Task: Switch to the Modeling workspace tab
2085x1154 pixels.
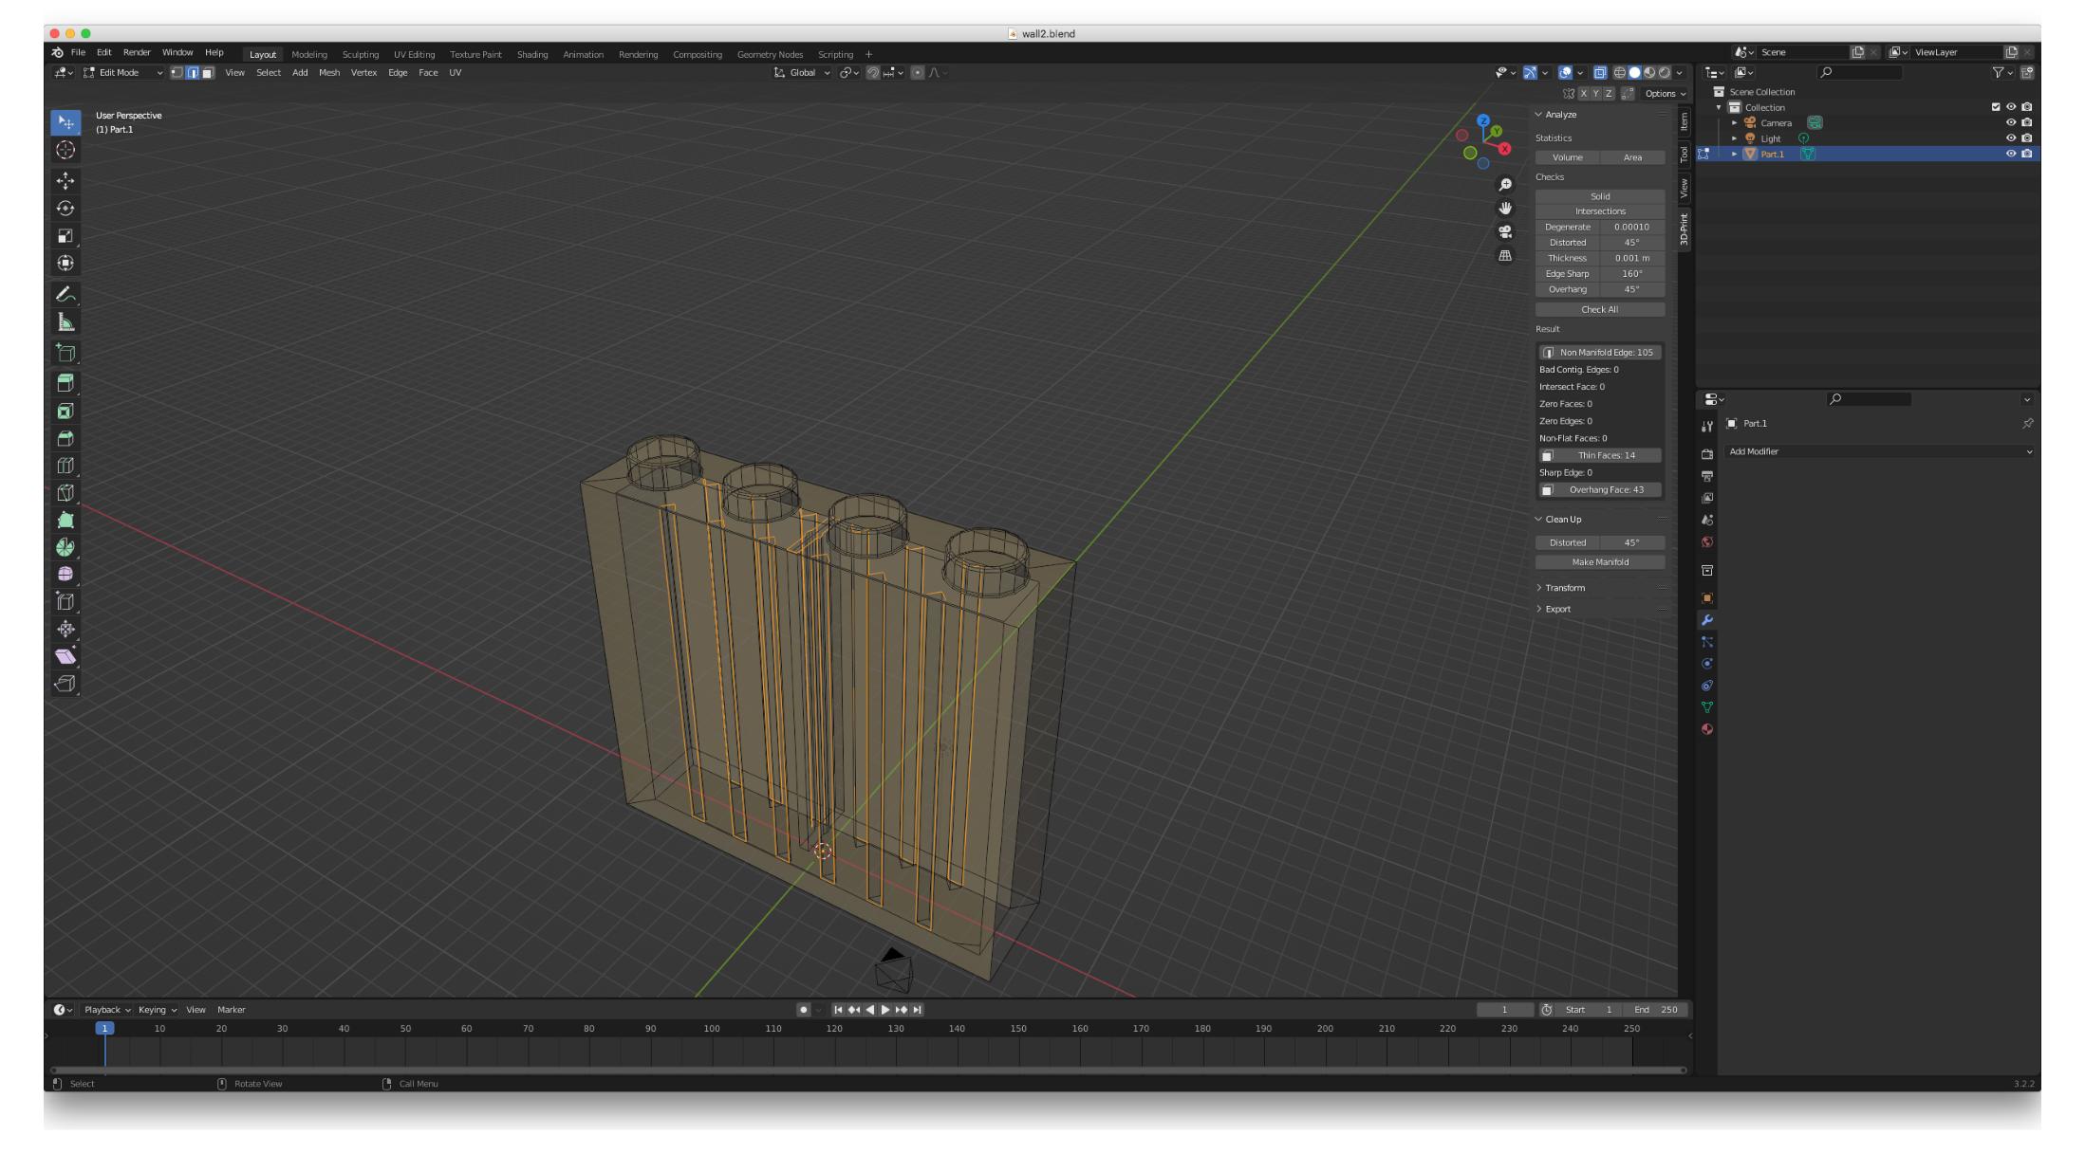Action: point(309,55)
